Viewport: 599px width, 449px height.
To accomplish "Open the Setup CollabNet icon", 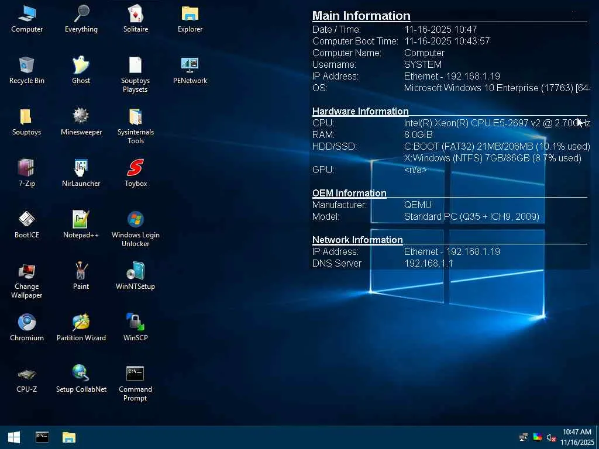I will pos(81,379).
